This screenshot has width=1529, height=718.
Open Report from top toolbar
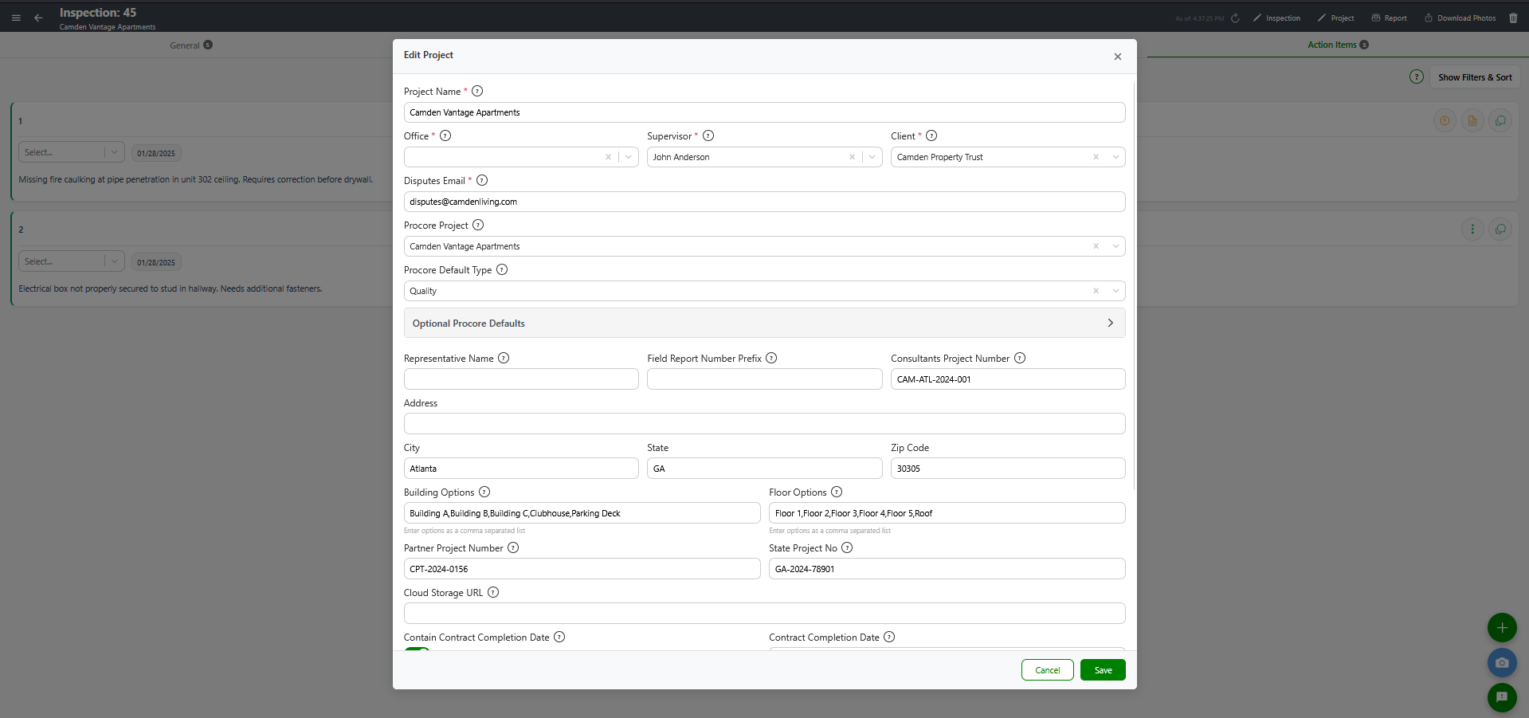(1389, 18)
